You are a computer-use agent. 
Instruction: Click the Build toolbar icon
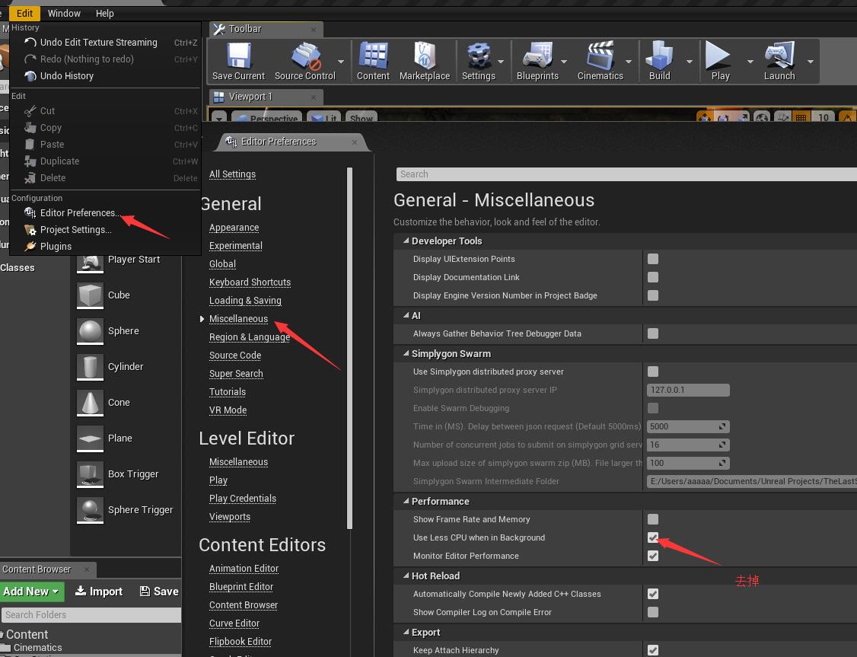(x=659, y=56)
